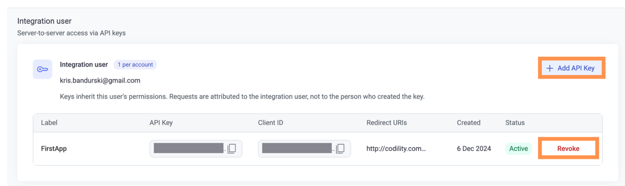The width and height of the screenshot is (625, 186).
Task: Select the masked Client ID field
Action: coord(304,149)
